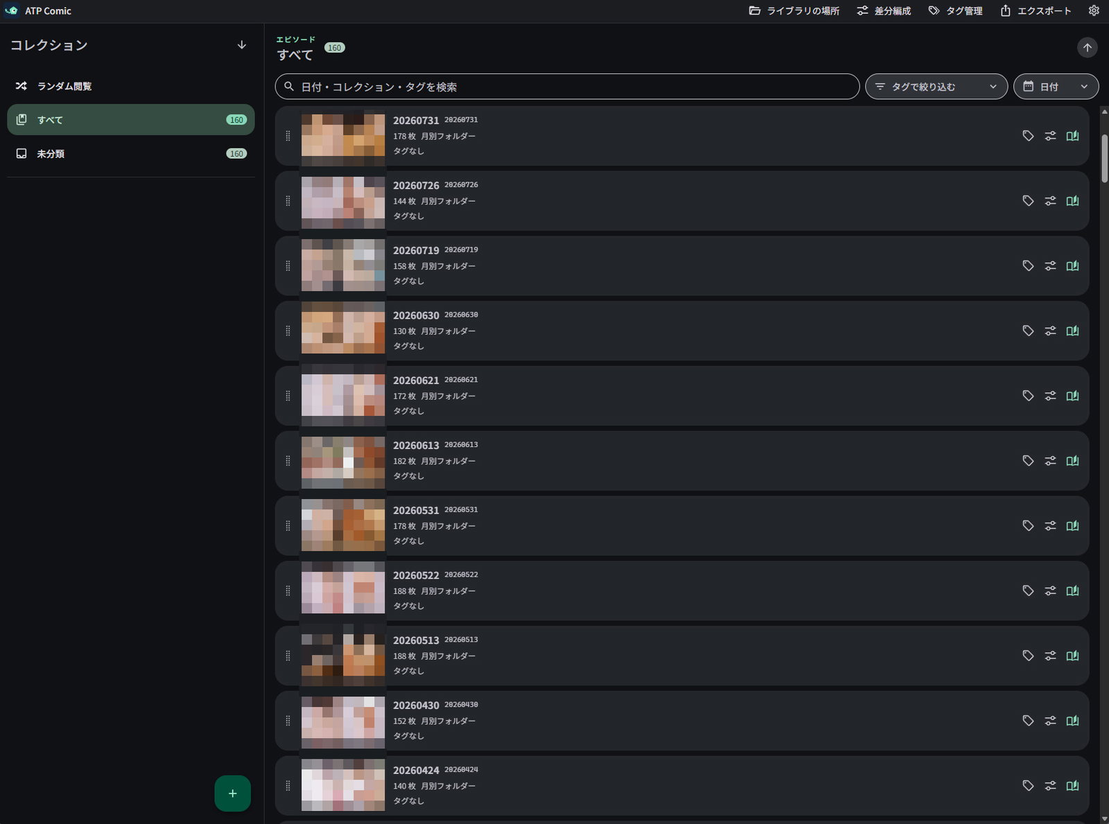Click the sliders icon on row 20260621
This screenshot has height=824, width=1109.
pos(1050,396)
